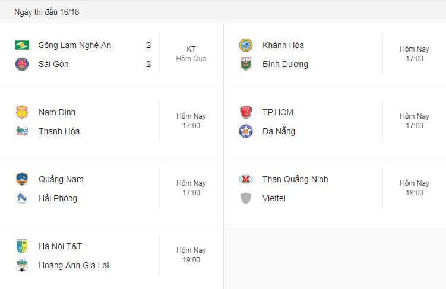Click the Hải Phòng team logo

pyautogui.click(x=22, y=198)
